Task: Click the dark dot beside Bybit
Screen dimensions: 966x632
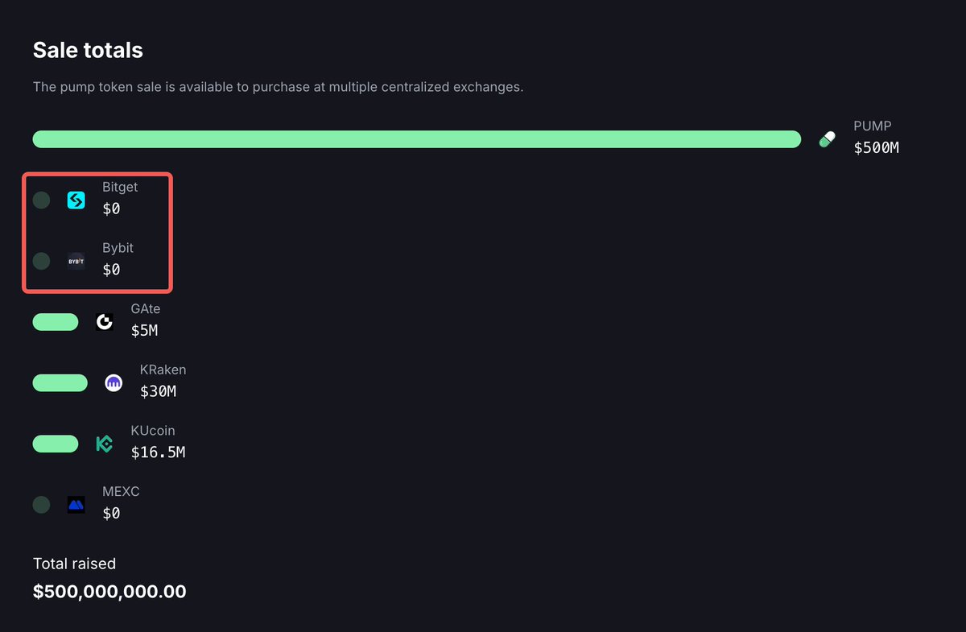Action: click(41, 261)
